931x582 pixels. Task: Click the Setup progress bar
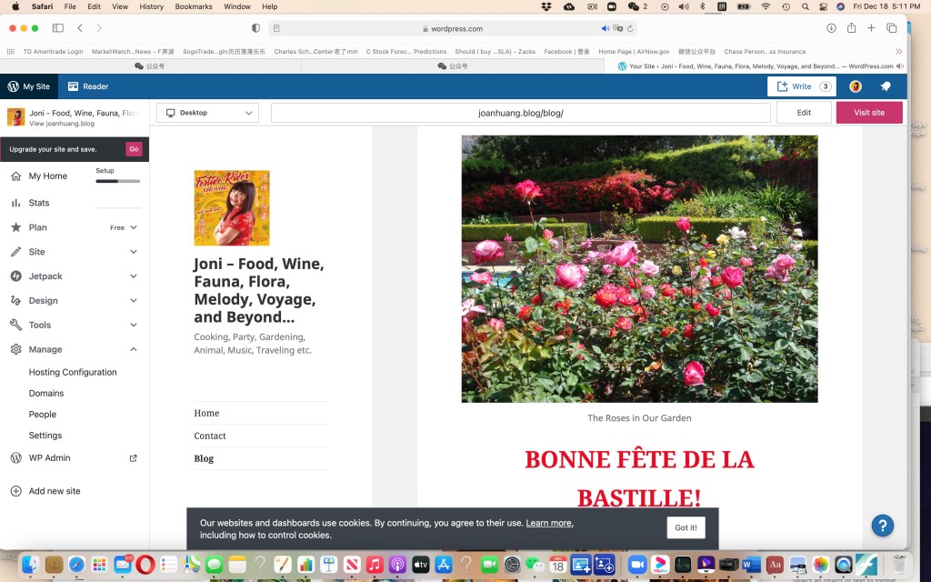118,181
